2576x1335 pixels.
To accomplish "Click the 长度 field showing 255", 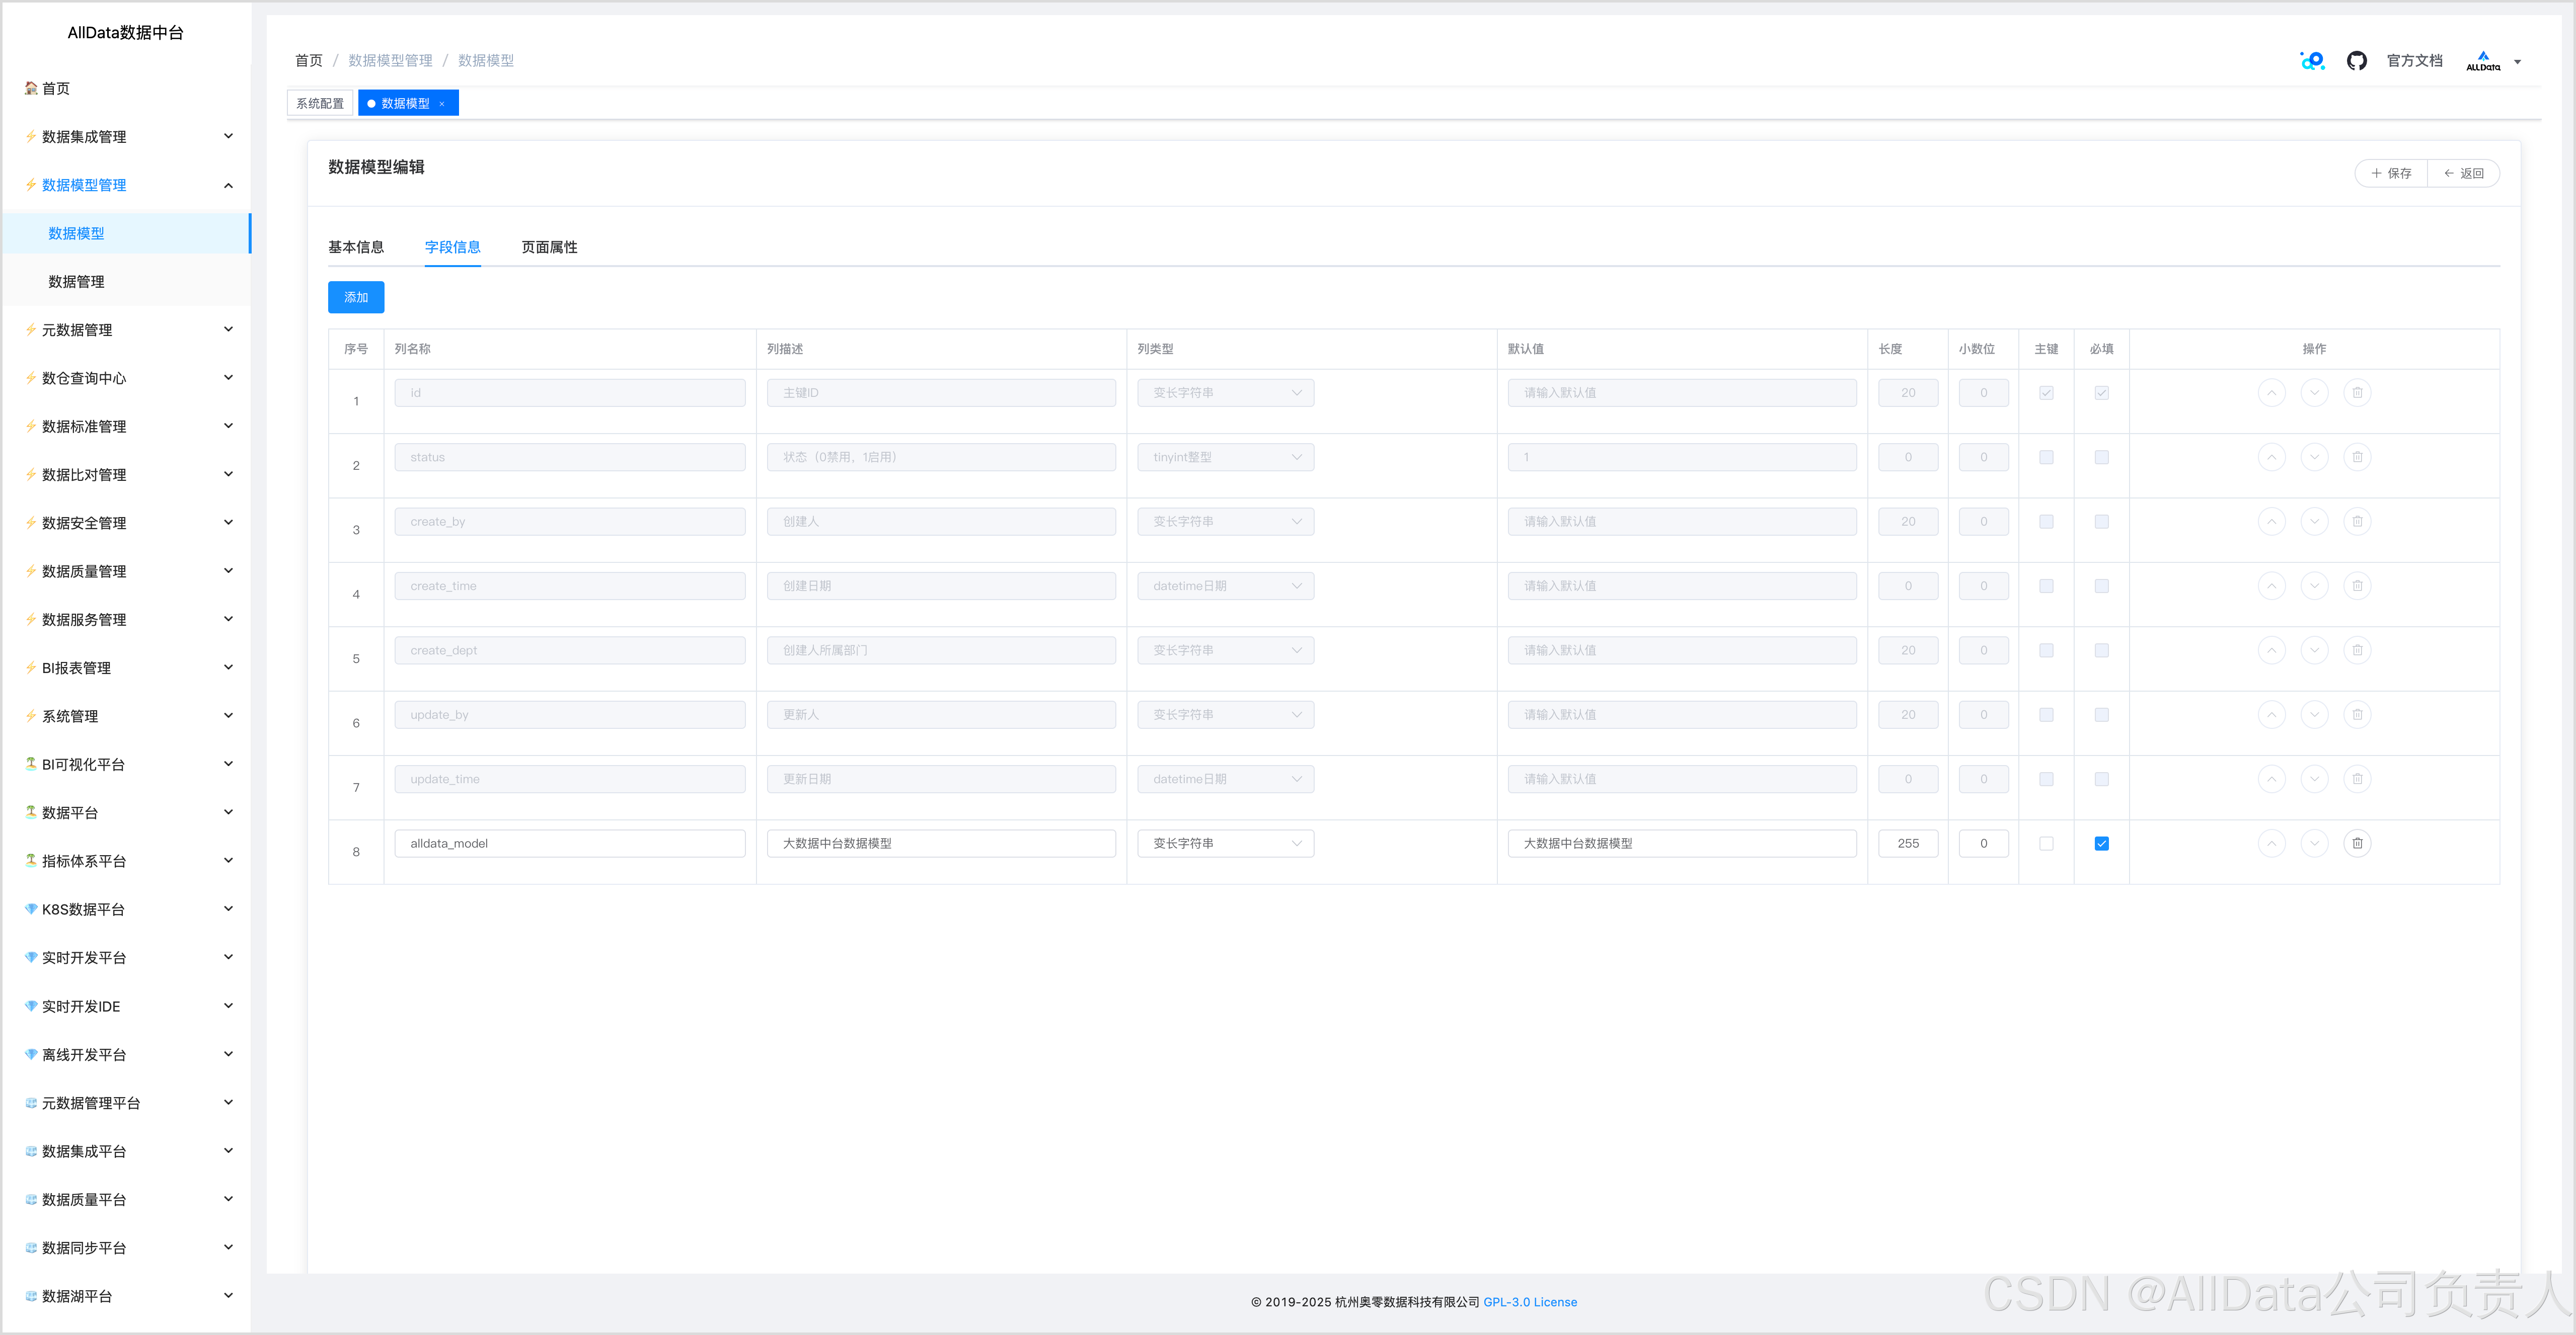I will pyautogui.click(x=1907, y=844).
